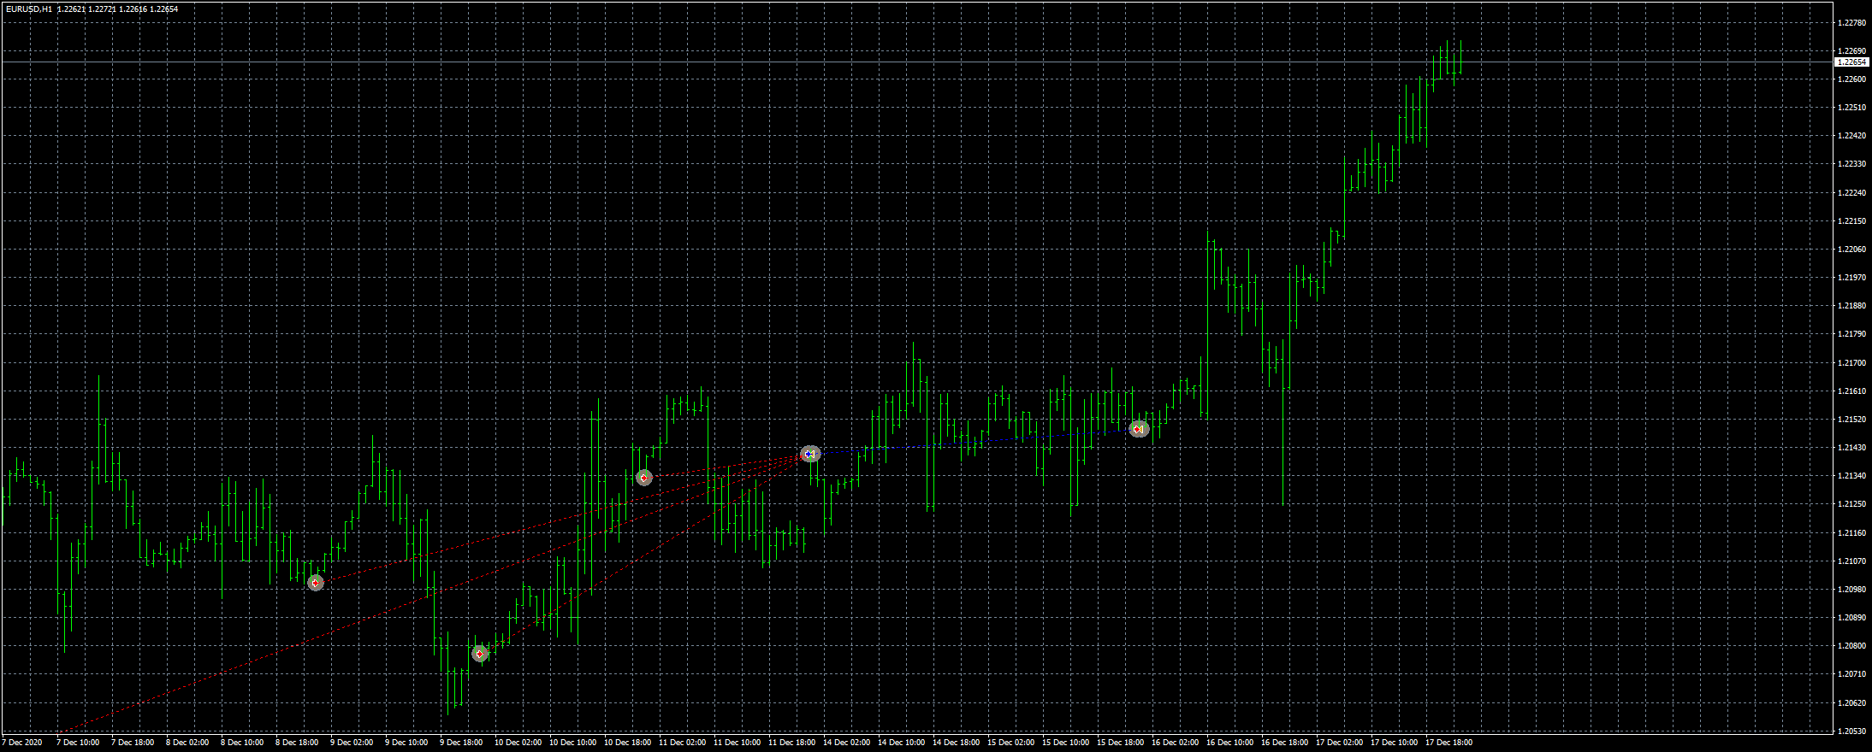Viewport: 1872px width, 752px height.
Task: Click the trade marker near 1.20980 on 8 Dec
Action: pos(316,583)
